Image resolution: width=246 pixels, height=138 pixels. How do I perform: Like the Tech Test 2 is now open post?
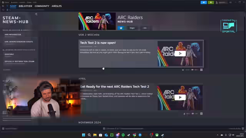click(183, 70)
